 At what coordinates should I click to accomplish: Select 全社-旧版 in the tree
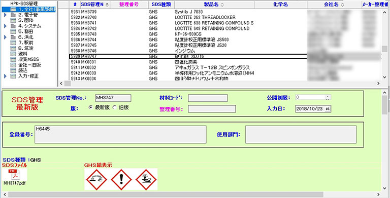29,65
